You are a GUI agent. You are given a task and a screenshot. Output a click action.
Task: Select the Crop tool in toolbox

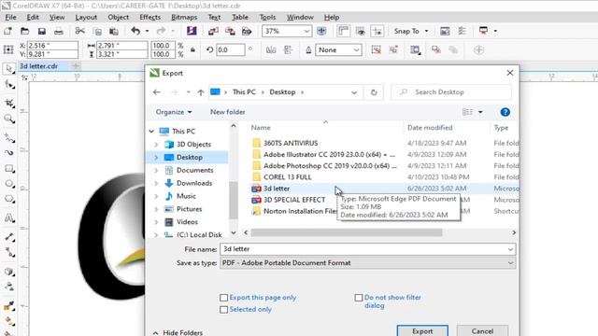coord(9,103)
